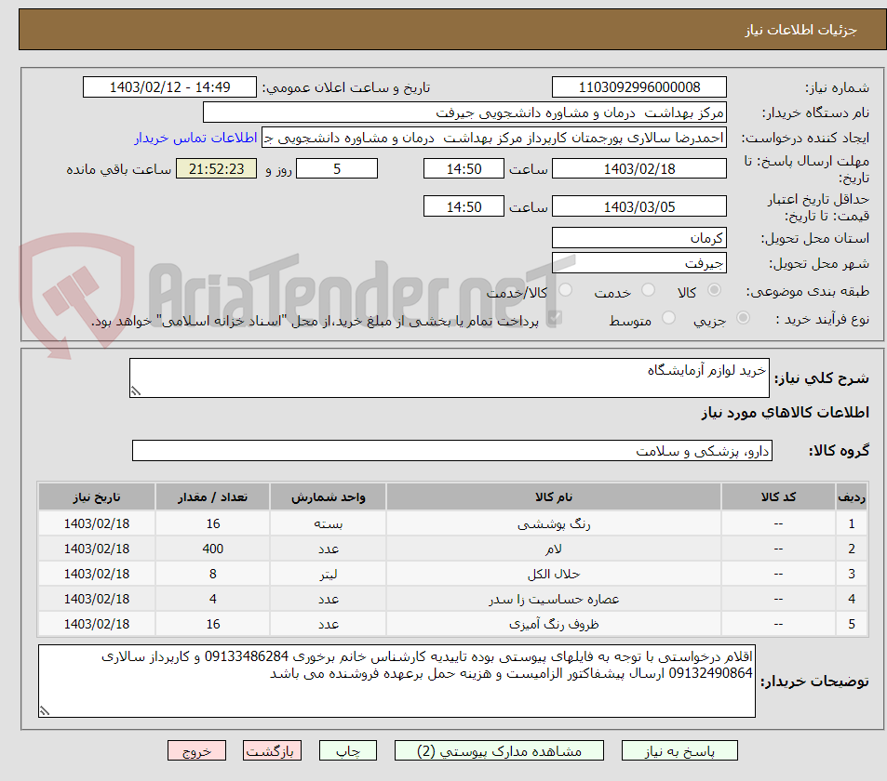Click the پاسخ به نیاز button
The width and height of the screenshot is (887, 781).
(679, 751)
